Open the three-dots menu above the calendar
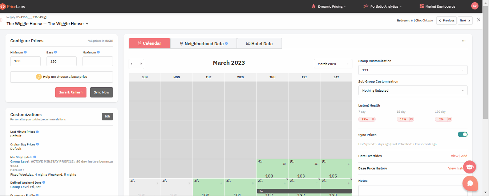Viewport: 489px width, 196px height. pyautogui.click(x=464, y=41)
